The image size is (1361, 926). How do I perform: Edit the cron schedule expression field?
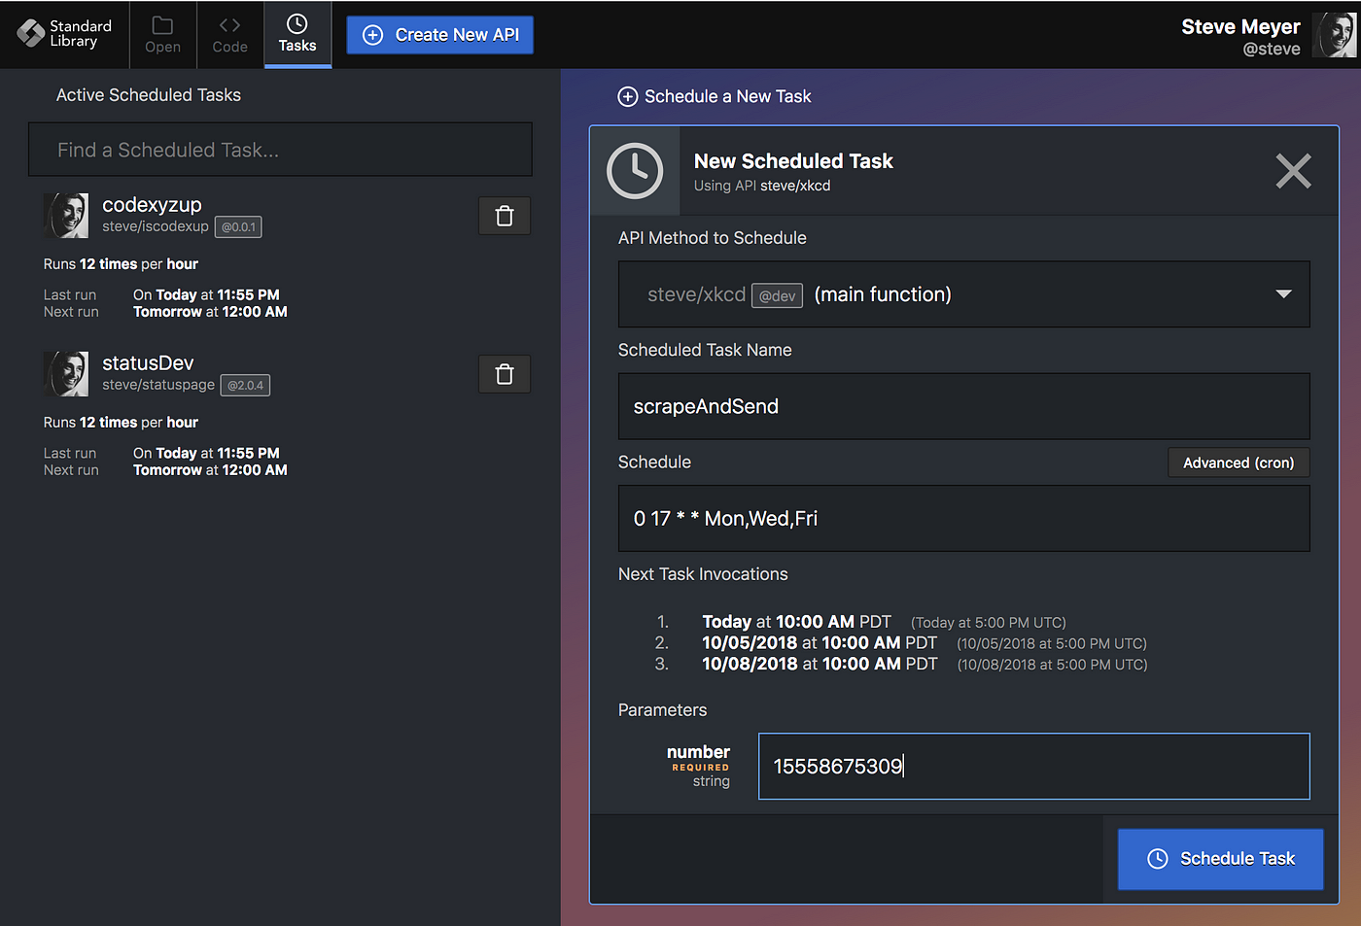pos(963,519)
